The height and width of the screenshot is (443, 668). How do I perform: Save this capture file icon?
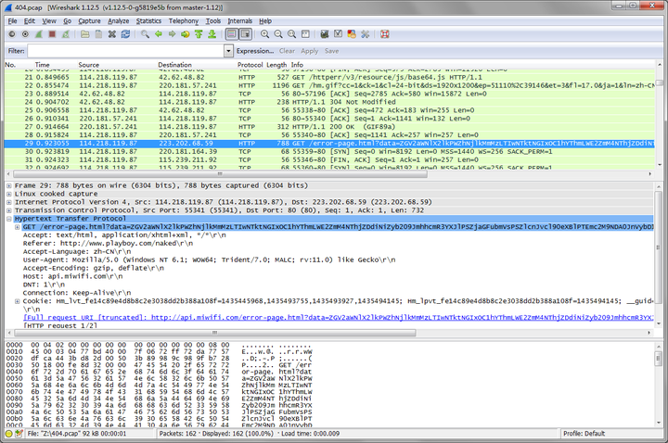click(x=98, y=34)
